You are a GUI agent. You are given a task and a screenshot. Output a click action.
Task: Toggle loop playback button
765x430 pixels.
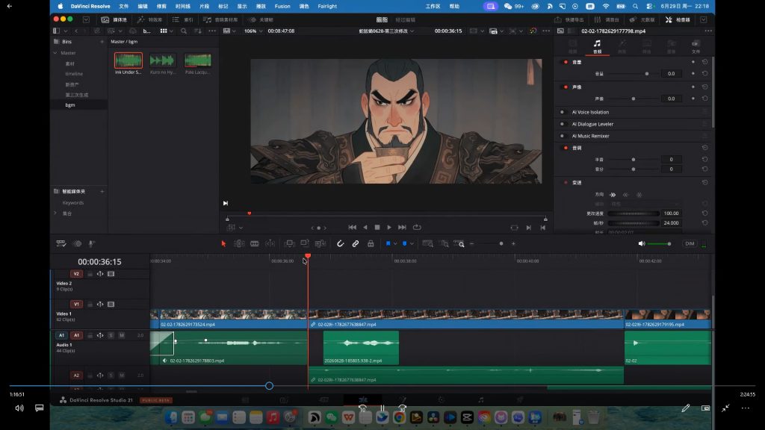point(417,227)
